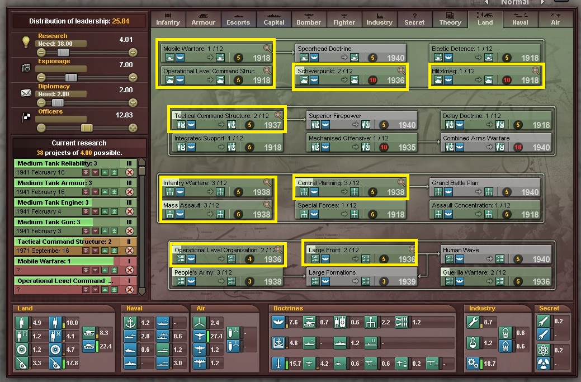
Task: Move Medium Tank Engine down one slot
Action: tap(95, 211)
